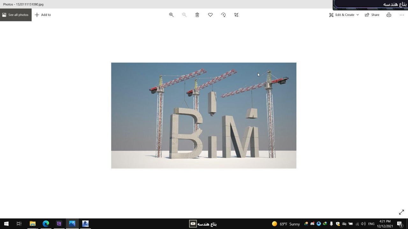Viewport: 408px width, 229px height.
Task: Select the Photos app on the taskbar
Action: pyautogui.click(x=72, y=224)
